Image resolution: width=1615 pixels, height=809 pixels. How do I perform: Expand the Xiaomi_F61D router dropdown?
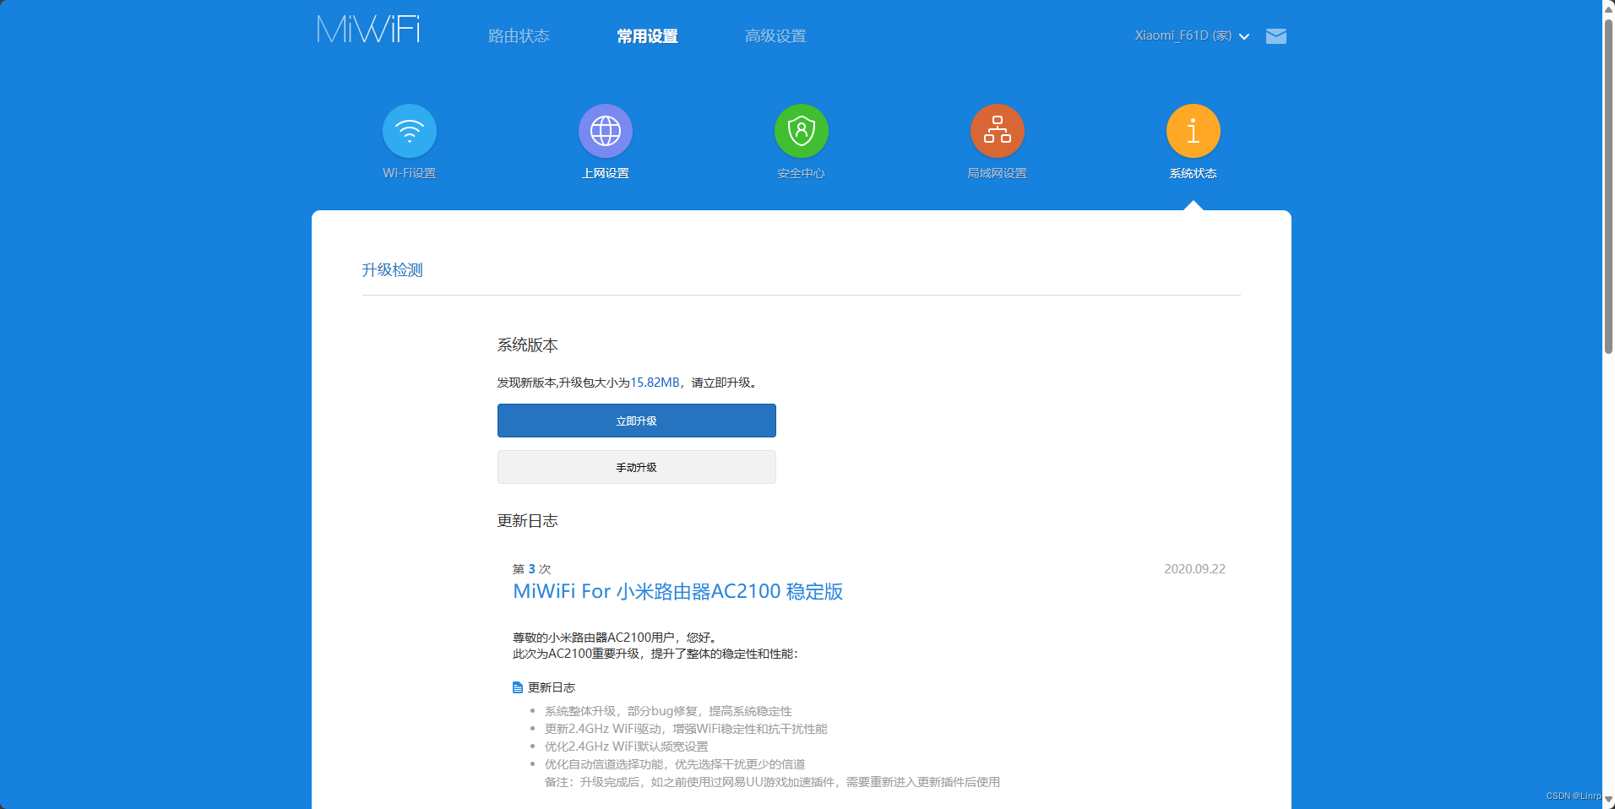click(x=1192, y=35)
